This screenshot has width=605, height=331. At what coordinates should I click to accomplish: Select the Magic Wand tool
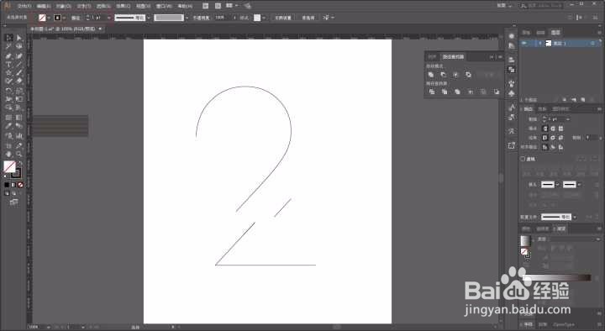(8, 46)
